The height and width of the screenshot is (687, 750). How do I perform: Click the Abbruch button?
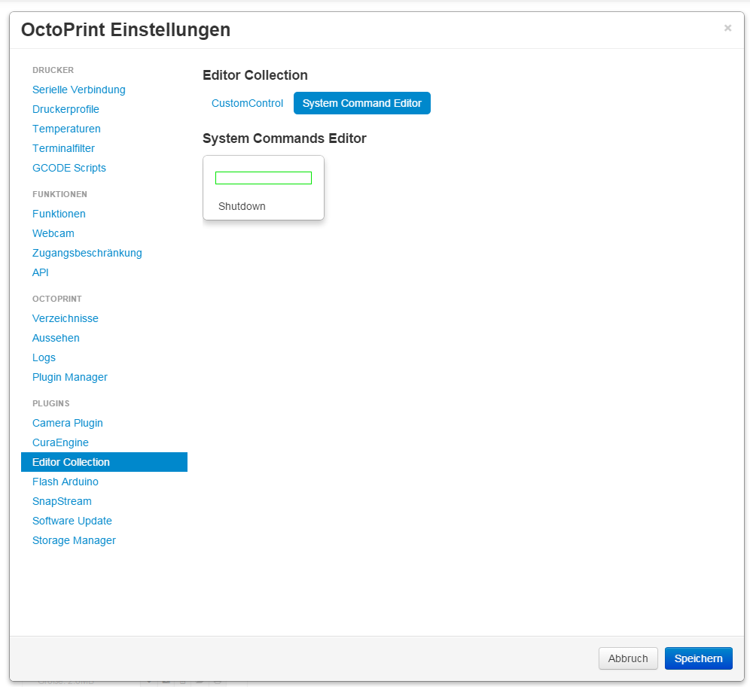pos(628,659)
